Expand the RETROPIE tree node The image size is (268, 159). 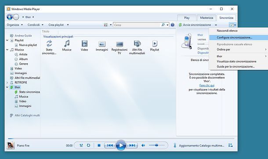pyautogui.click(x=7, y=83)
